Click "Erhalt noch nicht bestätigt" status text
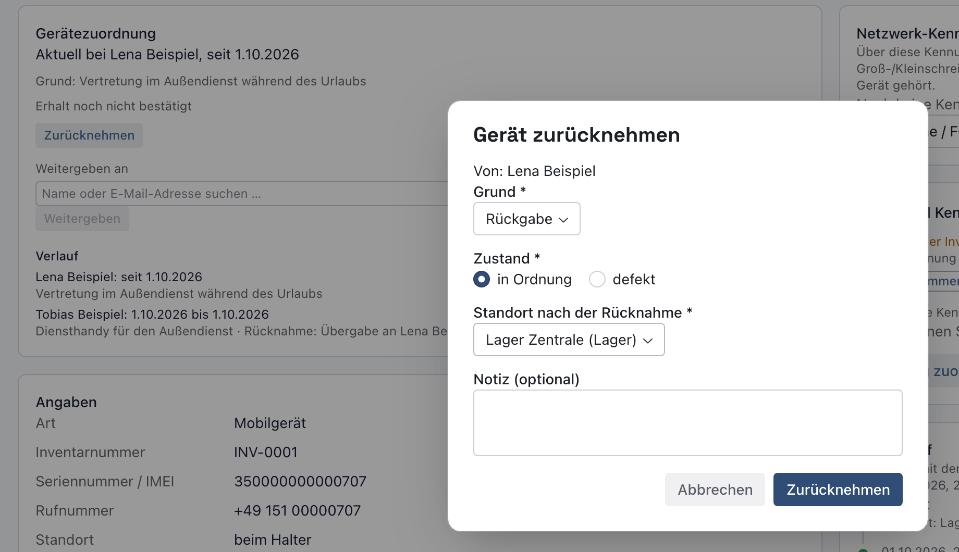The image size is (959, 552). 114,106
